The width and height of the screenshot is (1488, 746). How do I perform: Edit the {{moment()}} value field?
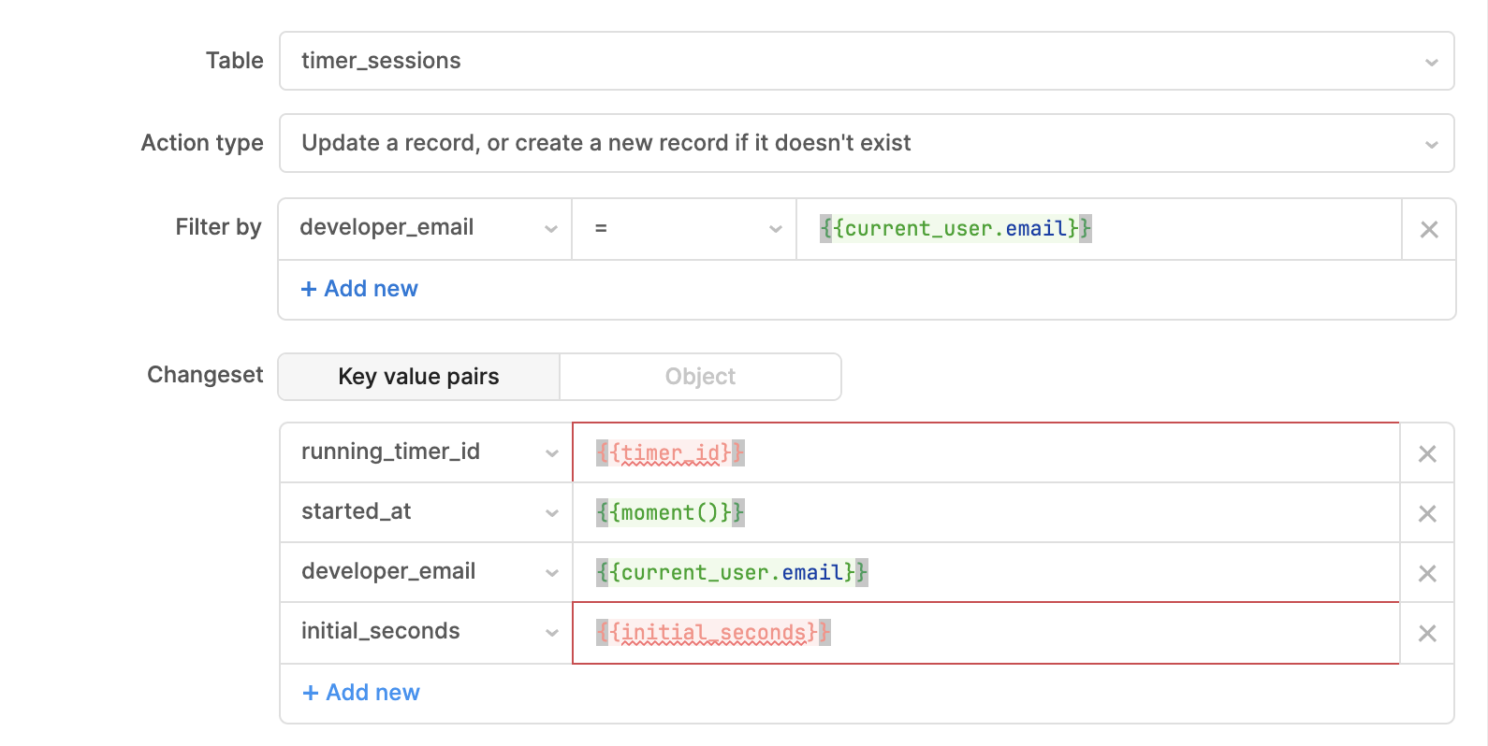(985, 512)
